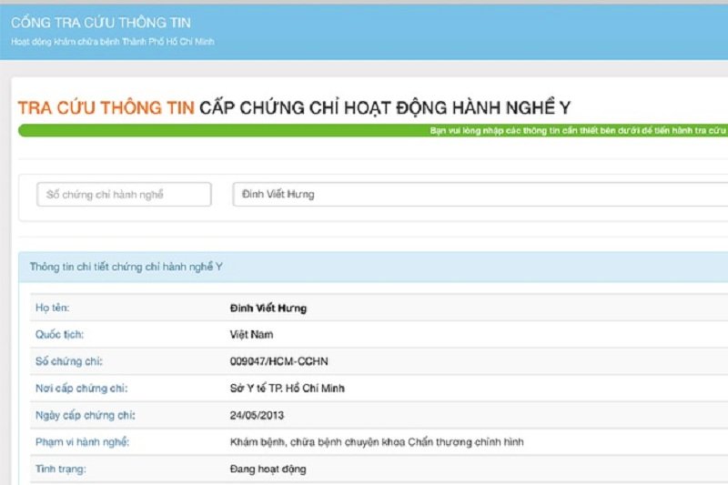Click the green instruction bar 'Bạn vui lòng nhập...'
The width and height of the screenshot is (728, 485).
pyautogui.click(x=373, y=130)
